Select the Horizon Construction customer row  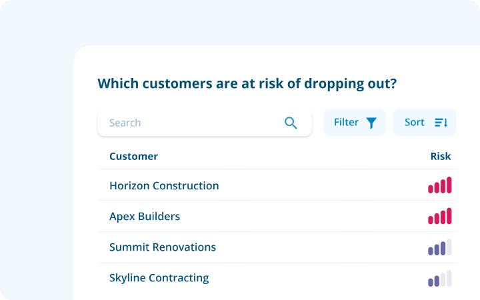click(x=278, y=185)
